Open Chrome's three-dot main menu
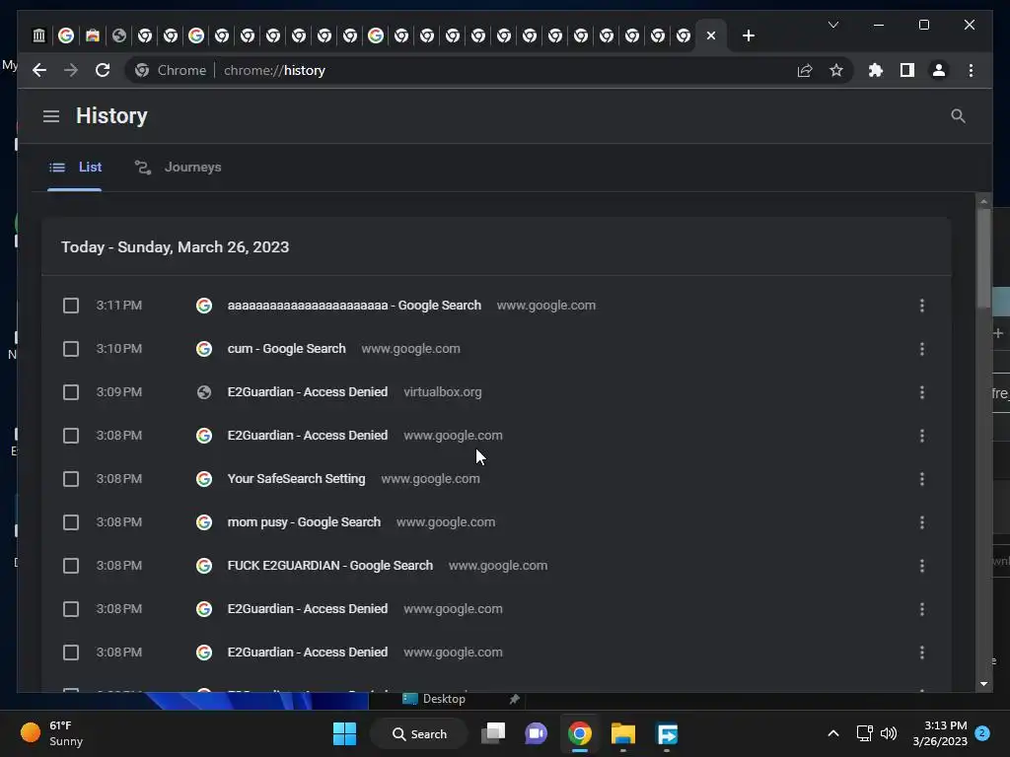Viewport: 1010px width, 757px height. 971,70
